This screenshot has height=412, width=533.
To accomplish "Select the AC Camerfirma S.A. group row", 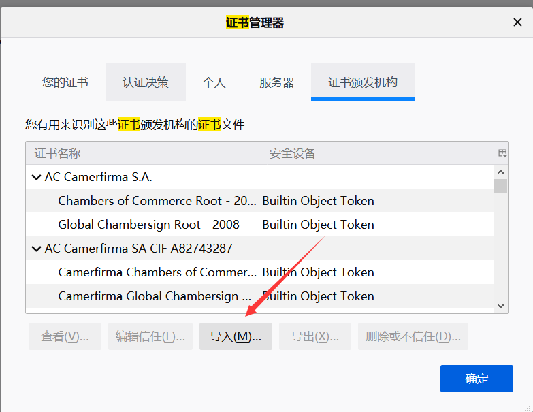I will point(260,177).
